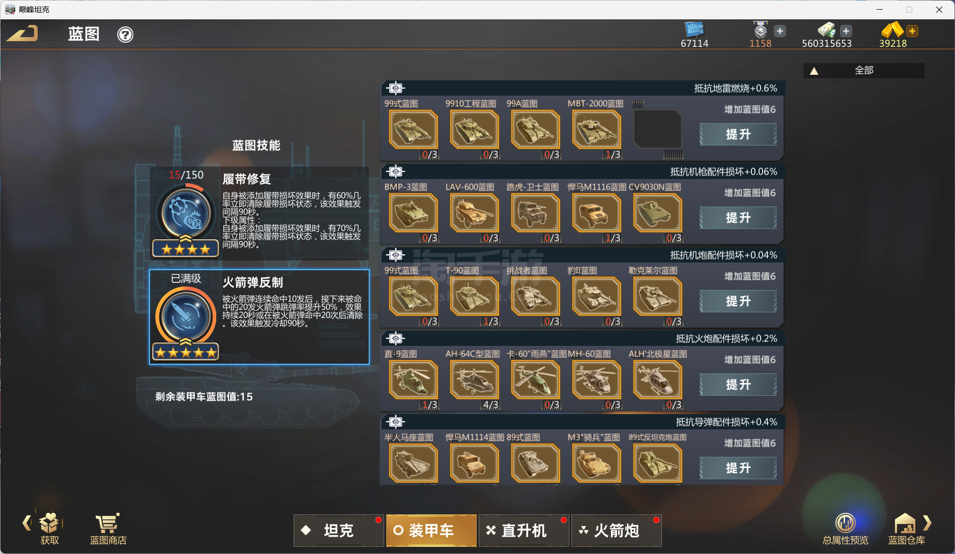Expand left chevron beside 获取
This screenshot has width=955, height=554.
(x=27, y=522)
